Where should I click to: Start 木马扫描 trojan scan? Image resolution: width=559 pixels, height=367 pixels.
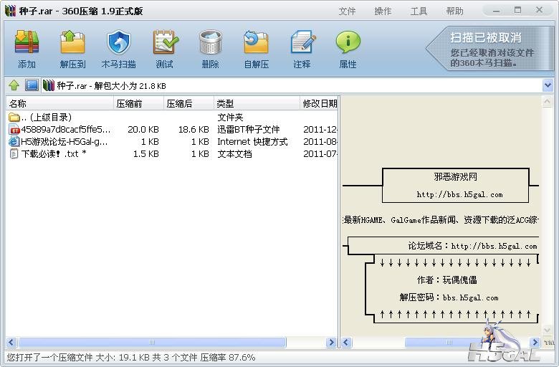(118, 48)
